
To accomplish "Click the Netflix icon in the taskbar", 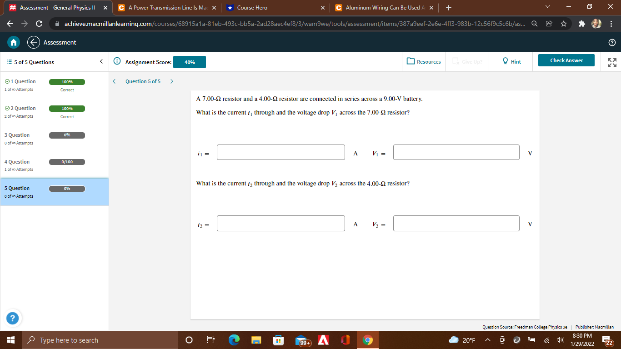I will coord(323,339).
